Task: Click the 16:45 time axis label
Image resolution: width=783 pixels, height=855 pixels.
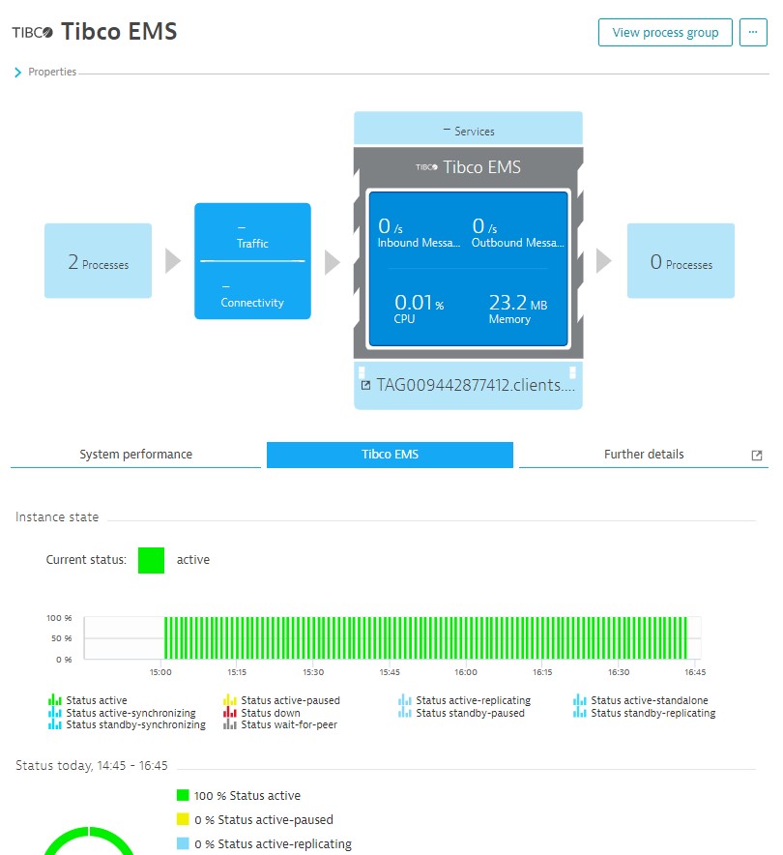Action: point(695,672)
